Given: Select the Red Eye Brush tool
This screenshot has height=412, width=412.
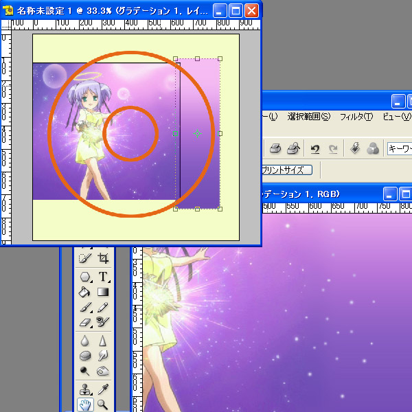Looking at the screenshot, I should tap(103, 321).
